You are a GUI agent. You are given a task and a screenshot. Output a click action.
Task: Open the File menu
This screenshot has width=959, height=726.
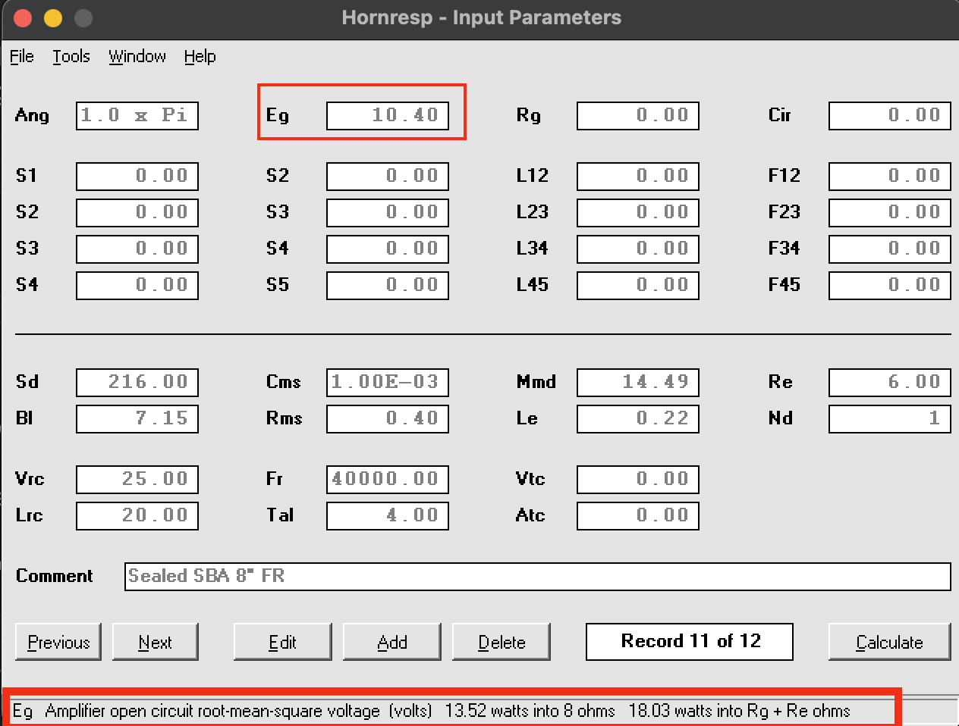click(21, 57)
